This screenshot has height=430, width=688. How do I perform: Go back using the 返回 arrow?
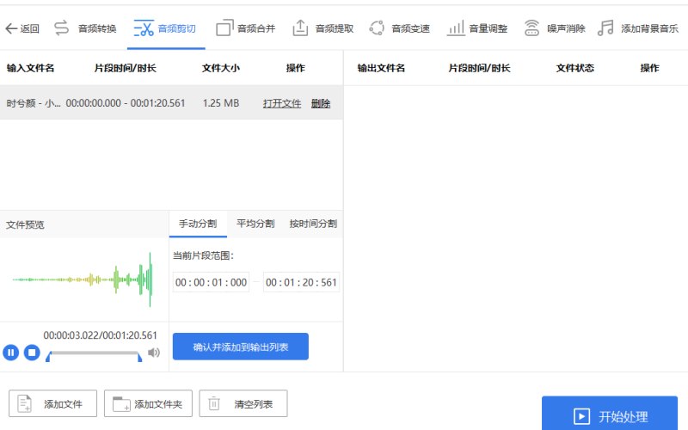click(x=11, y=28)
